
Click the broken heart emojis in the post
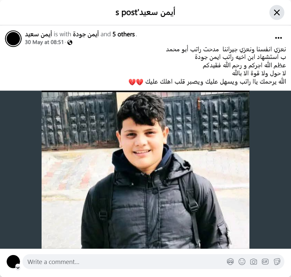tap(136, 82)
